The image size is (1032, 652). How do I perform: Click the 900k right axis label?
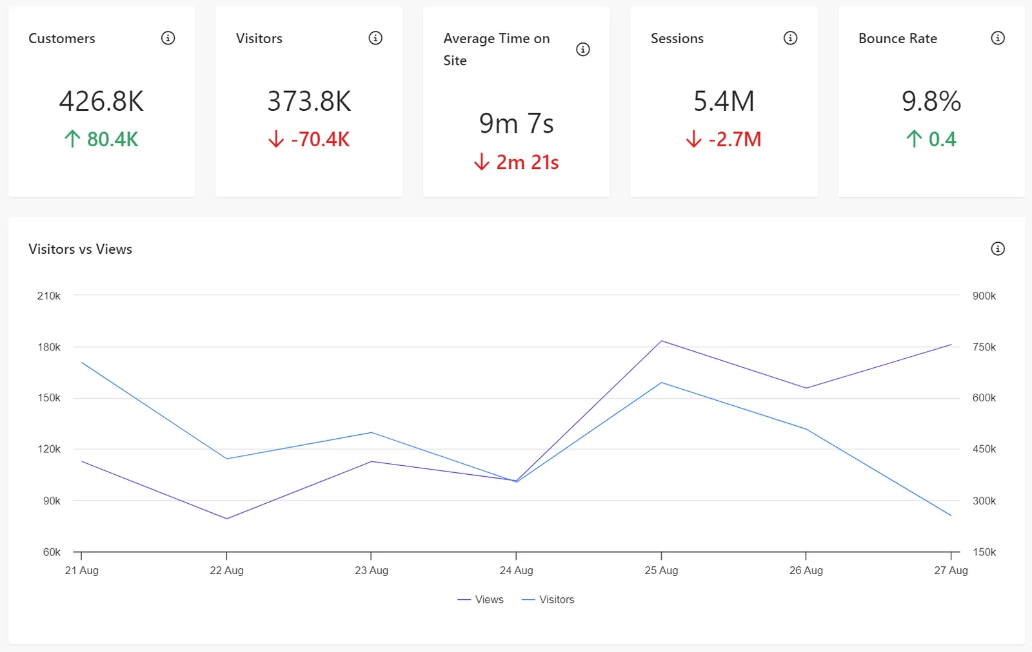[x=984, y=296]
